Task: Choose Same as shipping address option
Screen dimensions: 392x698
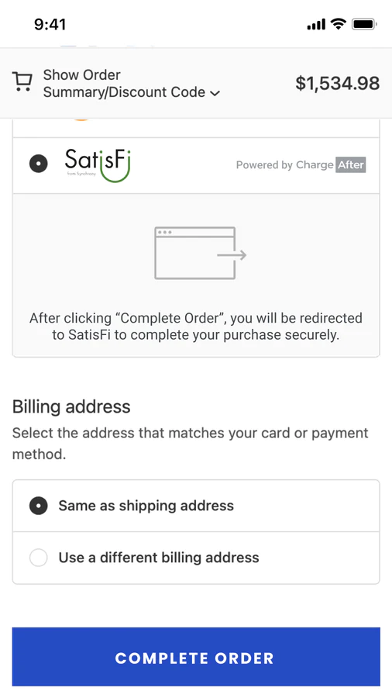Action: [x=196, y=506]
